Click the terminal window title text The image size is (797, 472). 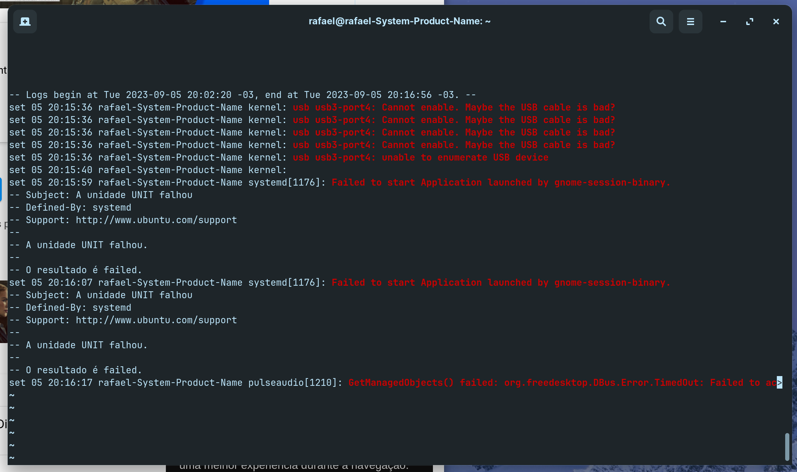(400, 21)
